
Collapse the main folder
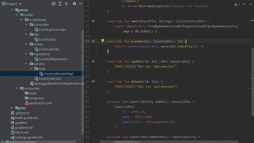tap(12, 10)
